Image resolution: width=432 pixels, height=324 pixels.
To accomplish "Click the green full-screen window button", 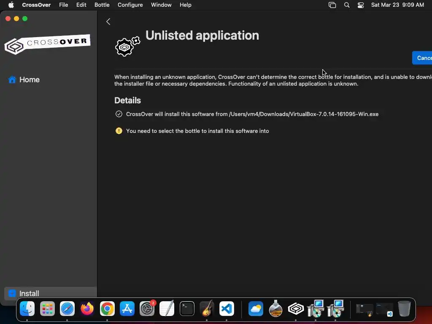I will point(25,19).
